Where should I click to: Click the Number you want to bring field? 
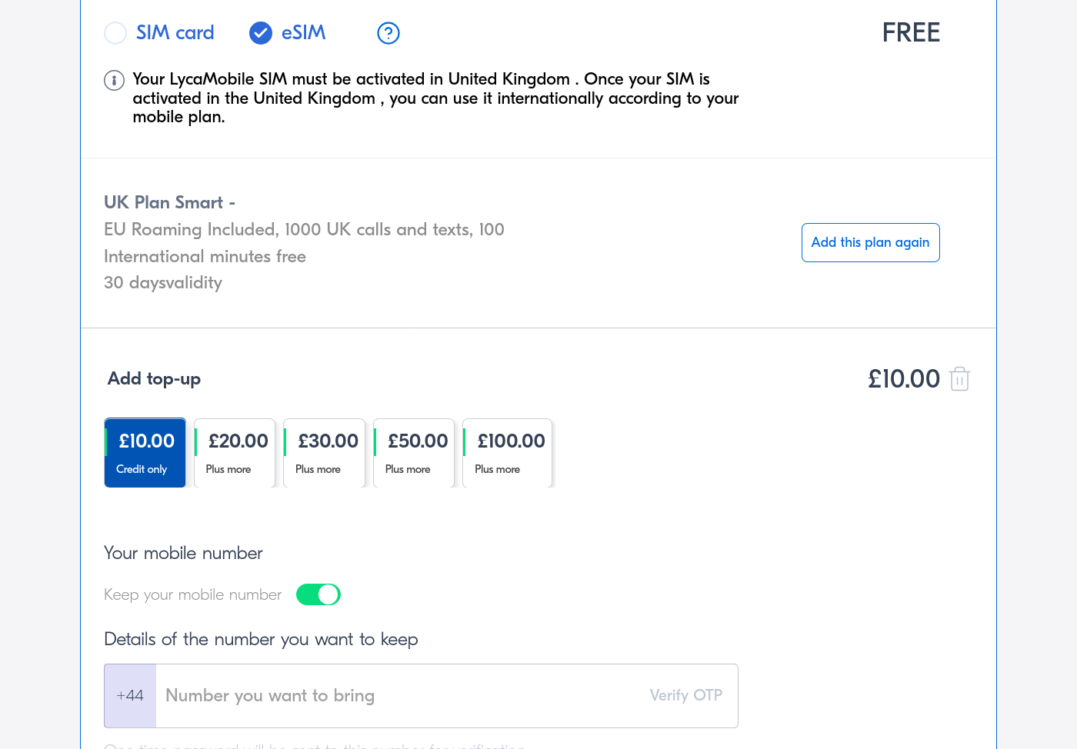coord(385,695)
